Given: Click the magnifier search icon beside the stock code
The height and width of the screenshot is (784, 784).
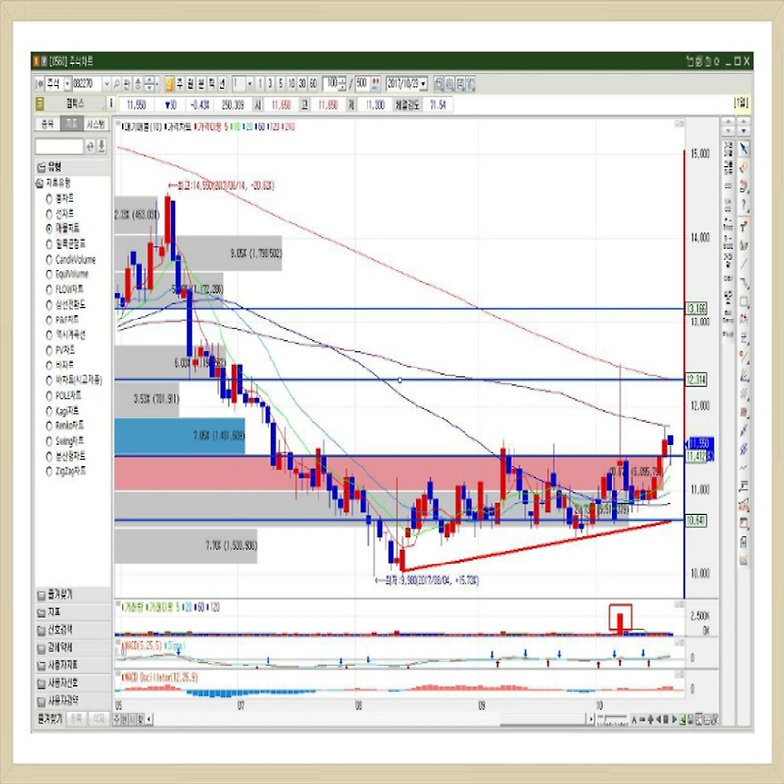Looking at the screenshot, I should coord(117,84).
